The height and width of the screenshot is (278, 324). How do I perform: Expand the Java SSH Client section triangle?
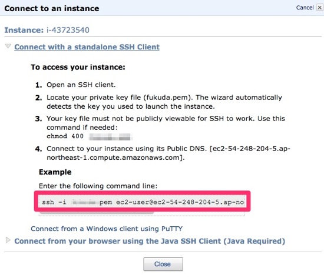pyautogui.click(x=8, y=240)
